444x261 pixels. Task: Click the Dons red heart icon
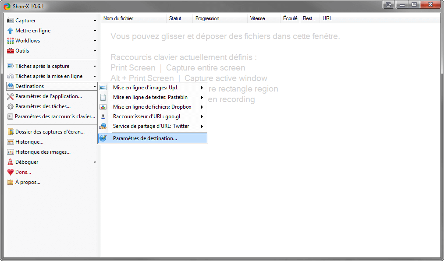coord(11,172)
